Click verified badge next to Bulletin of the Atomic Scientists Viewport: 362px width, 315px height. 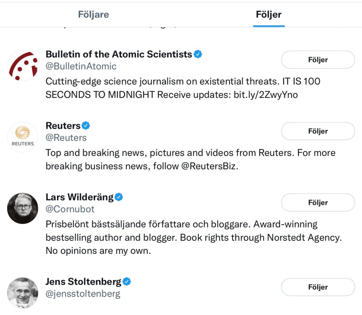(198, 54)
